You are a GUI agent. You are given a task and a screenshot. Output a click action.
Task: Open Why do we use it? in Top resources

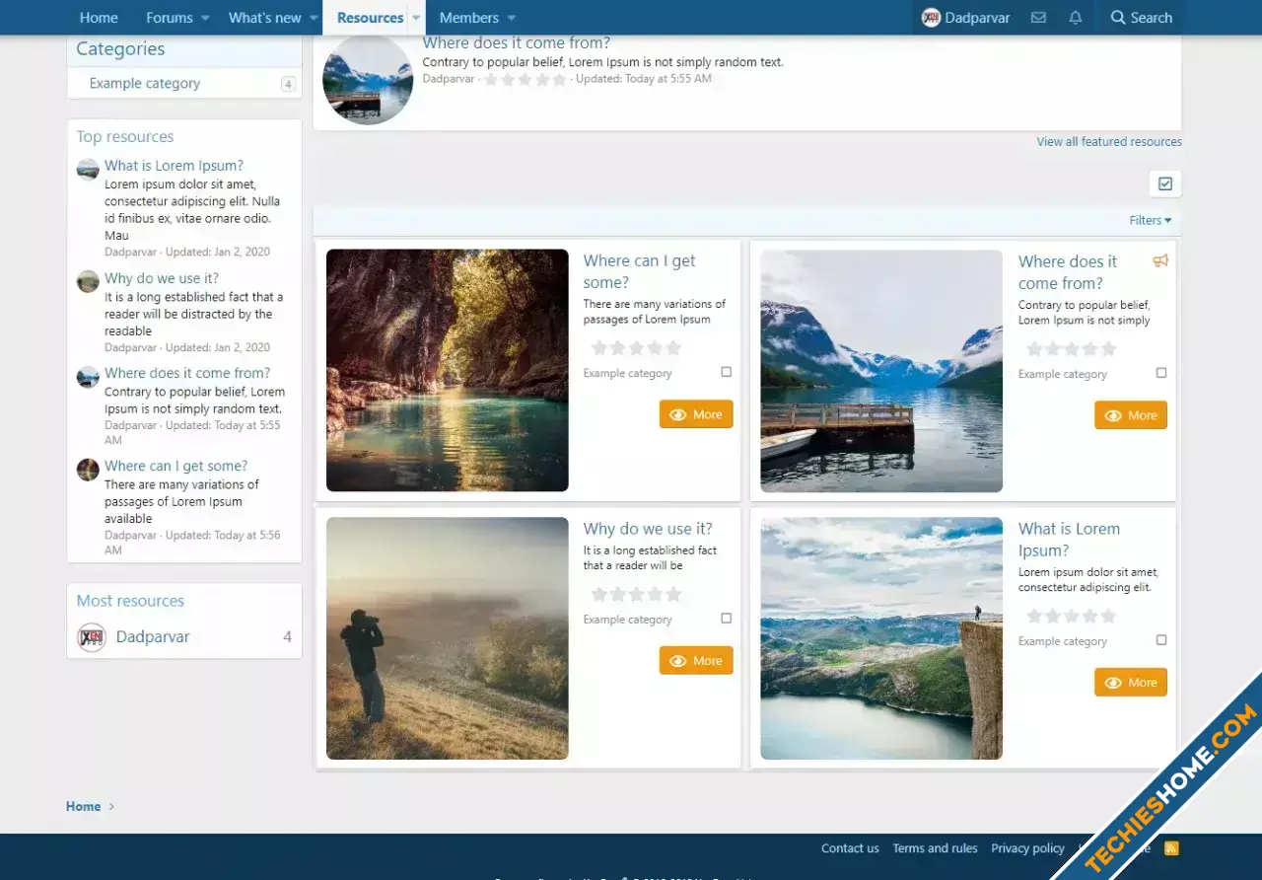162,278
